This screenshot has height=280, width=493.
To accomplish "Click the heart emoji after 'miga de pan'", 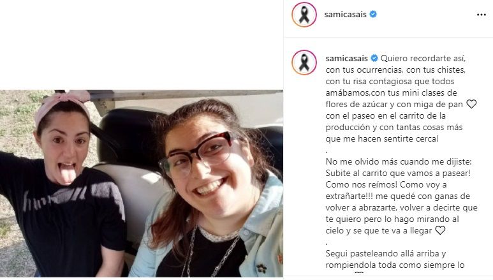I will point(471,104).
